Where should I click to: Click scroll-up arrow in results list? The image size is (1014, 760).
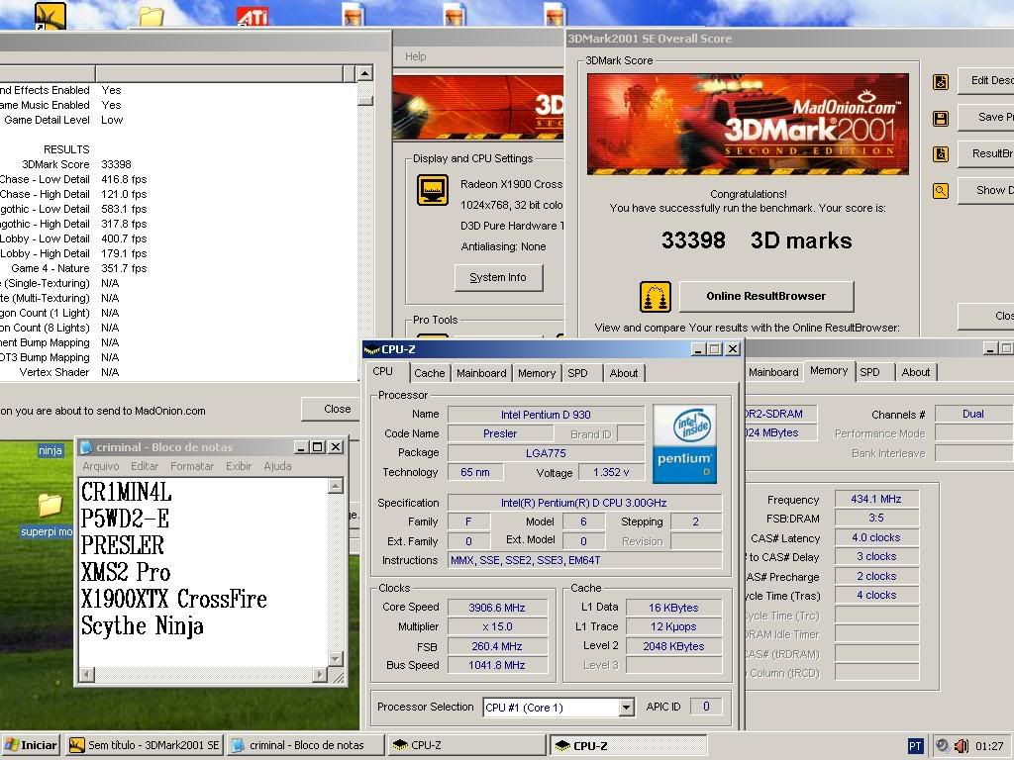point(364,73)
